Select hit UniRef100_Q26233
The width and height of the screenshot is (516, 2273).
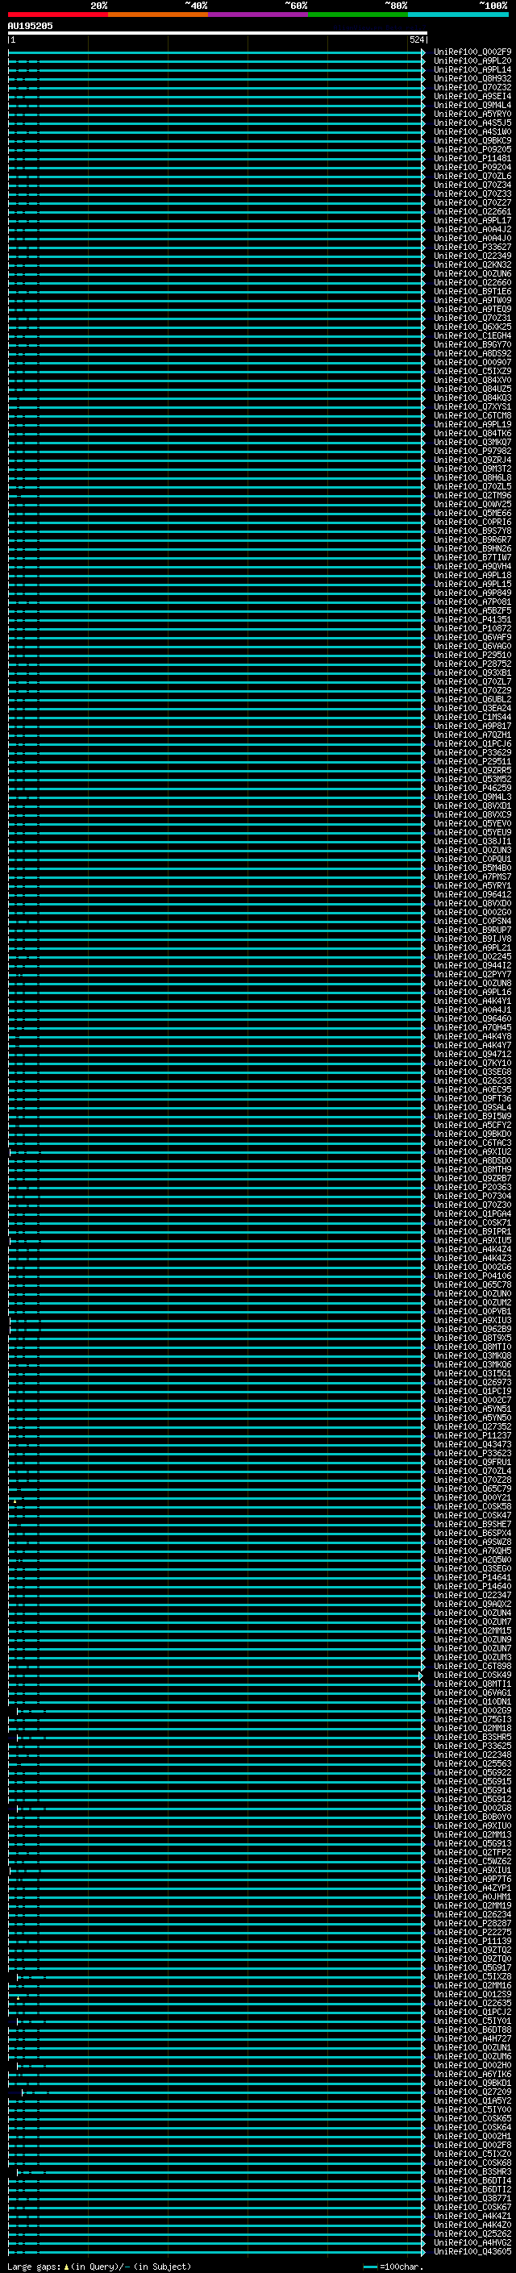[x=472, y=1081]
